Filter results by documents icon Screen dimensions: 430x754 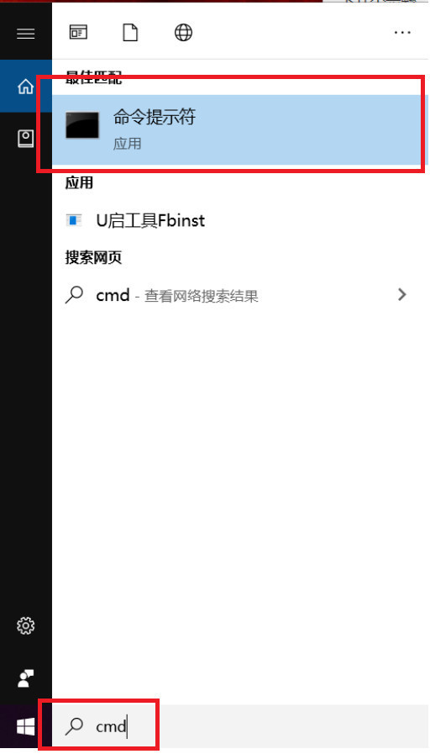pyautogui.click(x=130, y=32)
